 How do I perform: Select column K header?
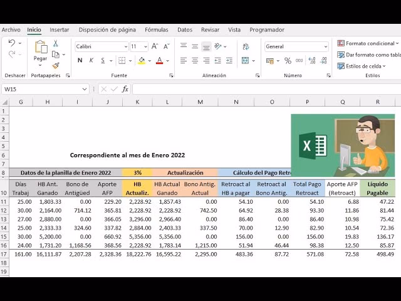(137, 102)
